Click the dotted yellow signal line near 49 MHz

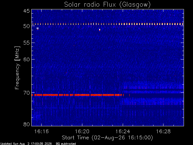[108, 24]
